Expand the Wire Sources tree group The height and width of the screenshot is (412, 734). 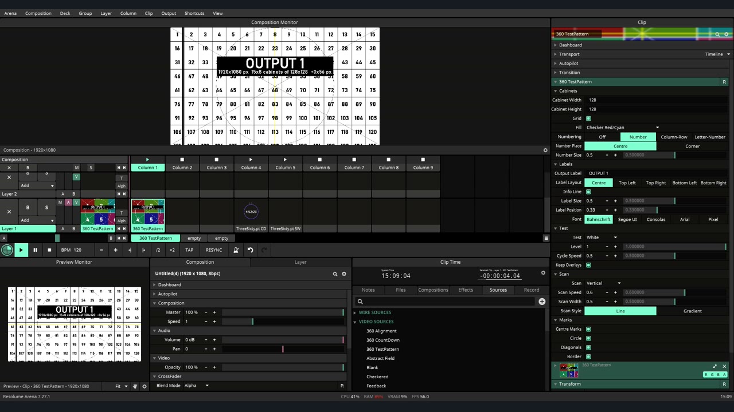(354, 312)
